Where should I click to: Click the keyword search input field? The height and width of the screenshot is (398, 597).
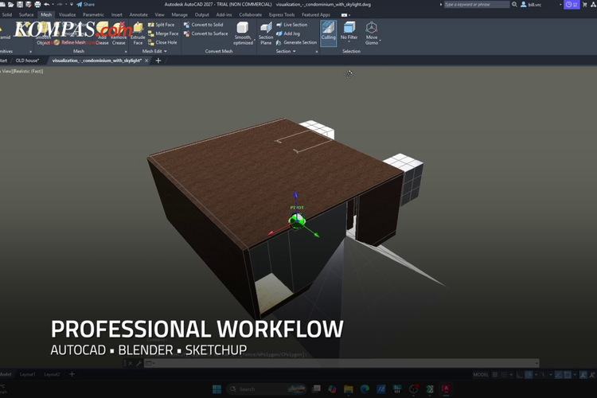pyautogui.click(x=476, y=5)
